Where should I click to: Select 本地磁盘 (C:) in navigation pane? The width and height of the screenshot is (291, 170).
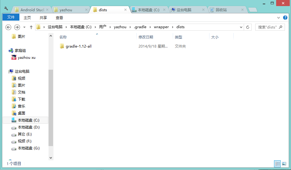[25, 120]
